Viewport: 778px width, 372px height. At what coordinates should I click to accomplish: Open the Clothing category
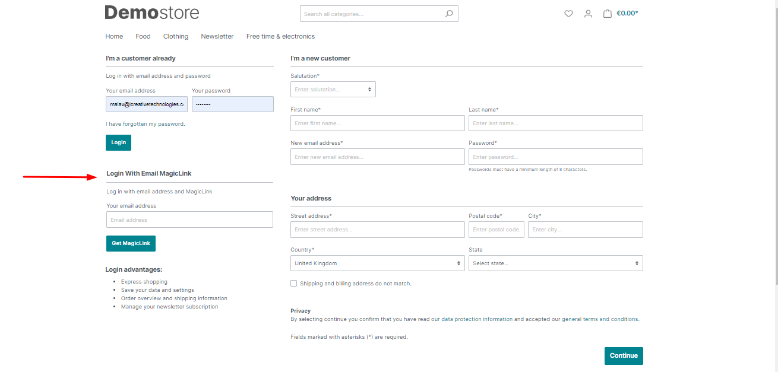coord(176,37)
